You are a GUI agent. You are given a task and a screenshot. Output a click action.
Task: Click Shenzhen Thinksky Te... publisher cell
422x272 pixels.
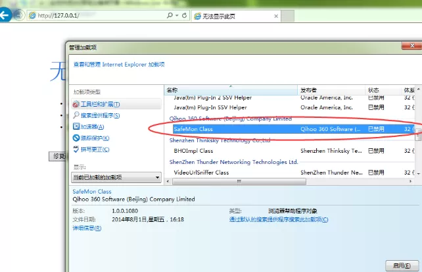pyautogui.click(x=331, y=151)
